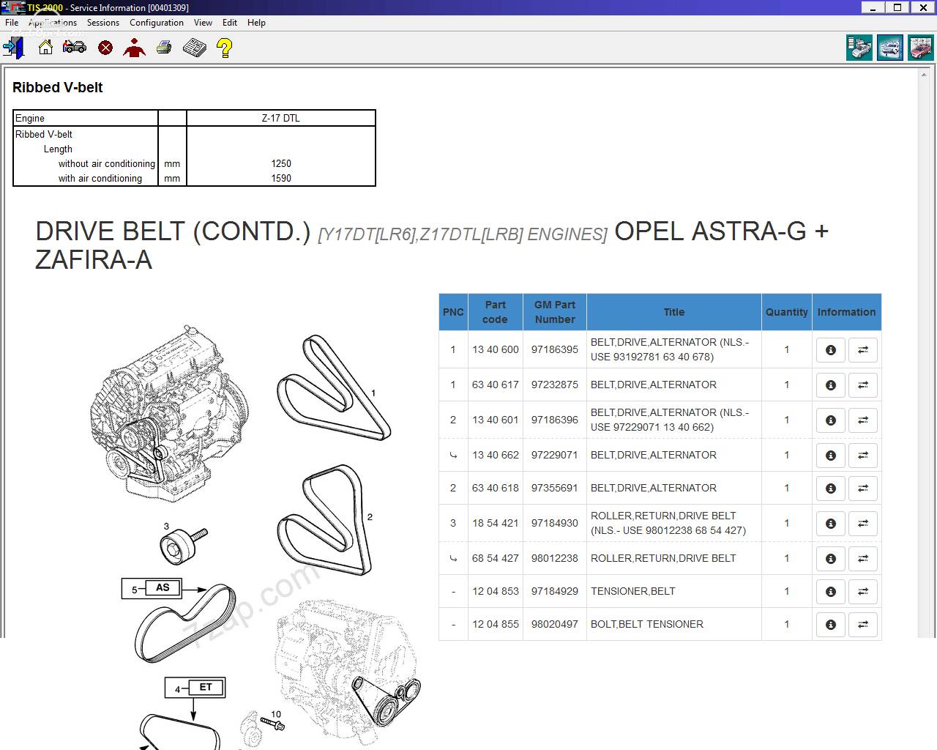Click the Ribbed V-belt heading
Screen dimensions: 937x750
pyautogui.click(x=58, y=87)
